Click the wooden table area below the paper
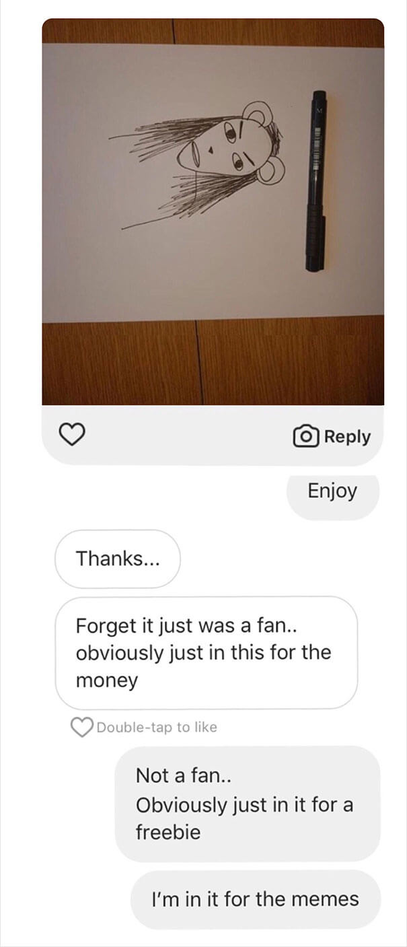The height and width of the screenshot is (947, 407). coord(213,362)
